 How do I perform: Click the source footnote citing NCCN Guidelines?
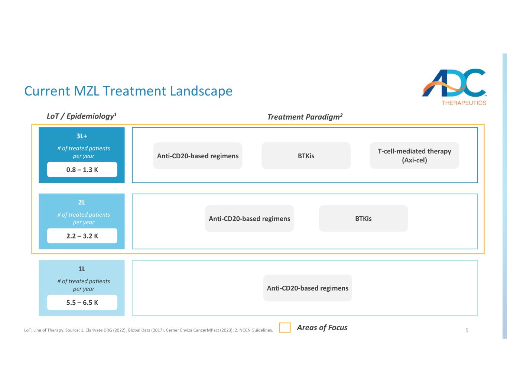pos(149,330)
